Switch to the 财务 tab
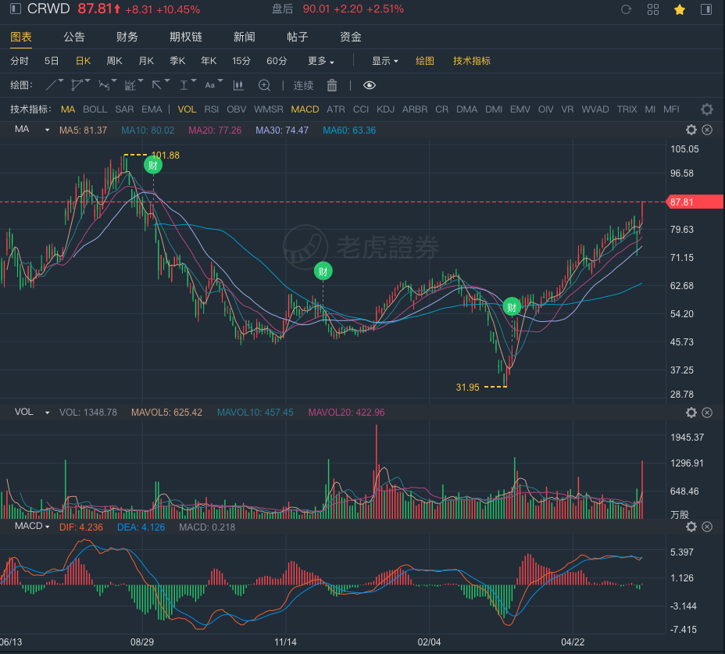Image resolution: width=725 pixels, height=654 pixels. [127, 37]
